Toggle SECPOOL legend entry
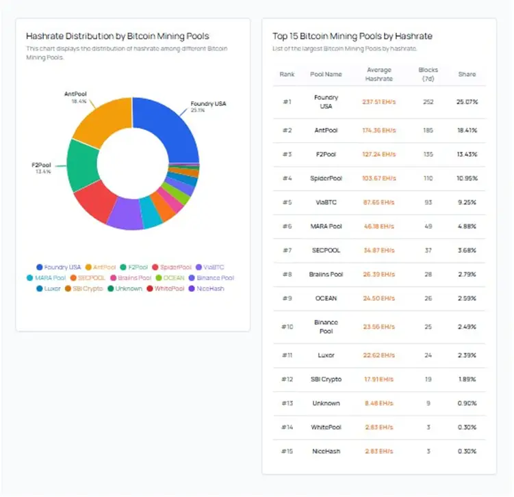Viewport: 514px width, 497px height. pos(88,278)
